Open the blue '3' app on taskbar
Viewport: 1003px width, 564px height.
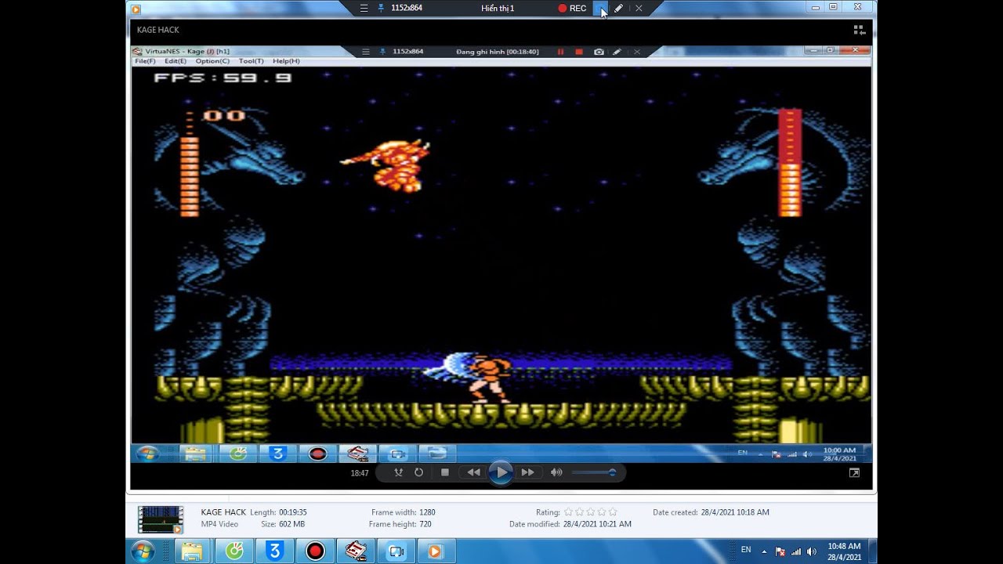tap(274, 551)
